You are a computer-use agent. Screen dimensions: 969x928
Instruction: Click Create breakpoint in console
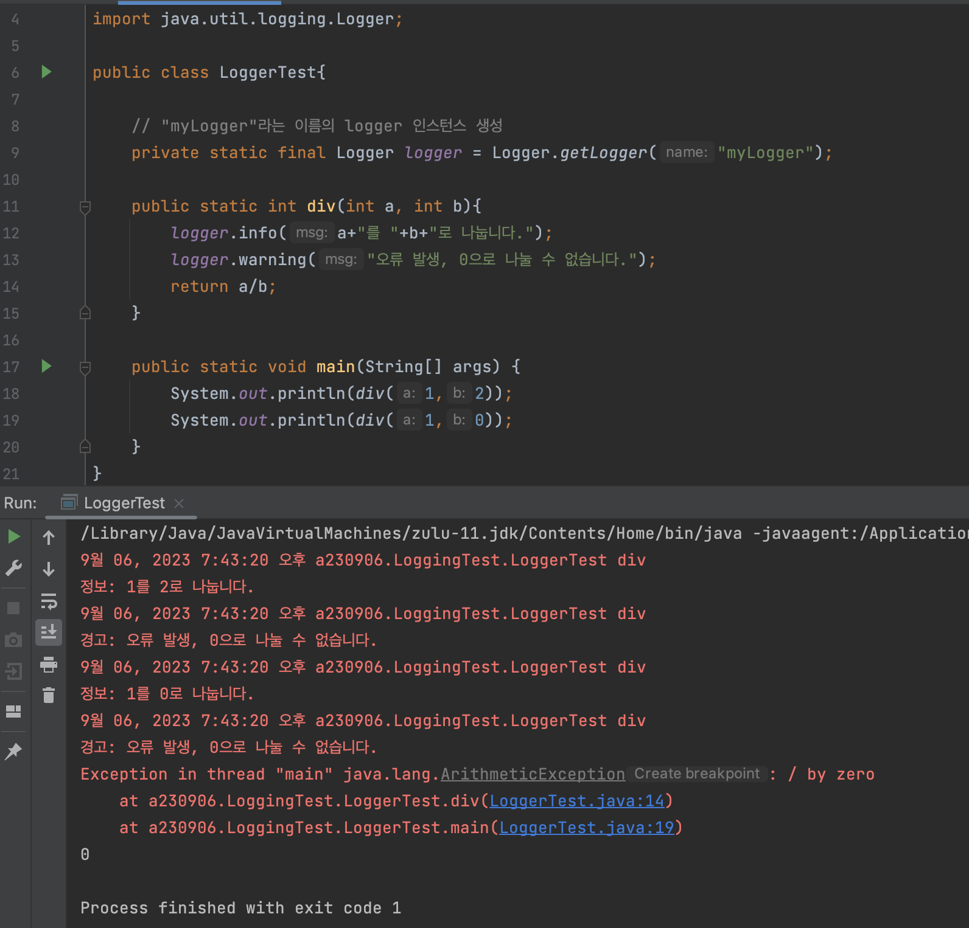pyautogui.click(x=697, y=774)
